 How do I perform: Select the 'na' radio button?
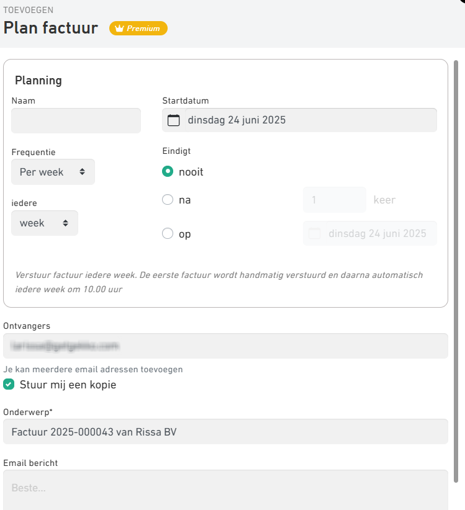[167, 200]
